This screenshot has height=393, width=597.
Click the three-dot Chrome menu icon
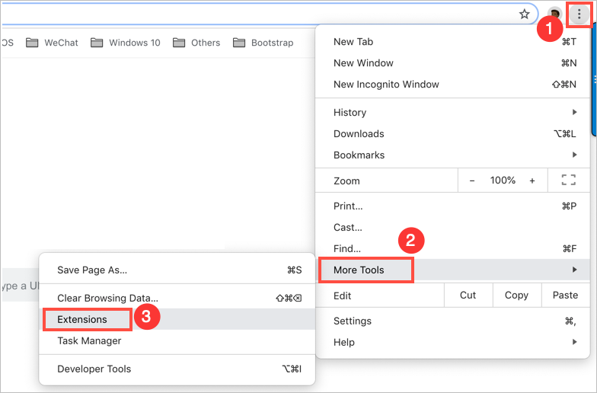[x=579, y=14]
